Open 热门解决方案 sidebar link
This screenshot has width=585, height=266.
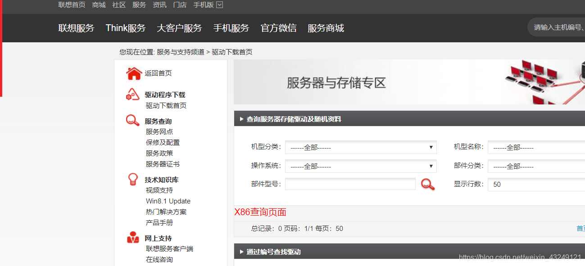pos(166,212)
